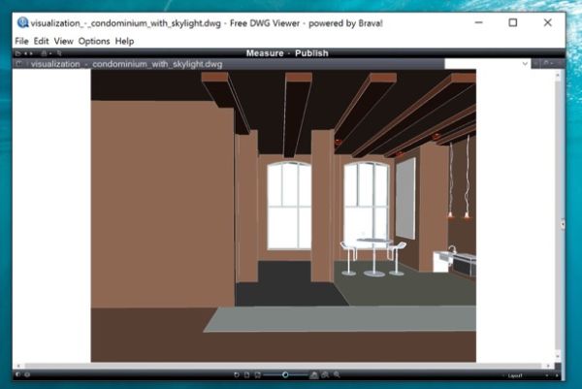Click the icon just right of zoom slider
Screen dimensions: 582x389
(x=313, y=374)
